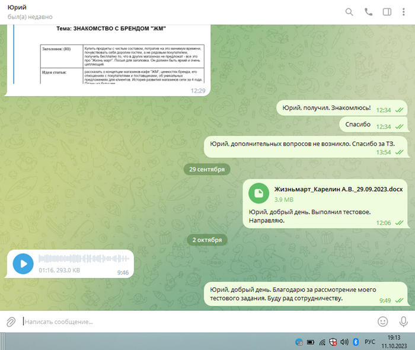Open search in the chat with Юрий

(x=349, y=12)
